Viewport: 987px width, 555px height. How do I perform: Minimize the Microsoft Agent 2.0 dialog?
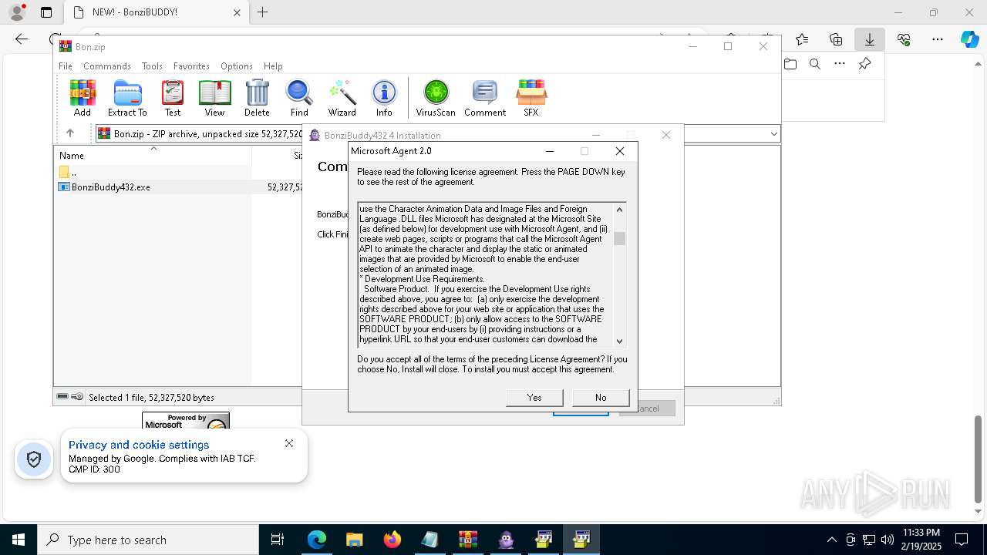(x=550, y=151)
